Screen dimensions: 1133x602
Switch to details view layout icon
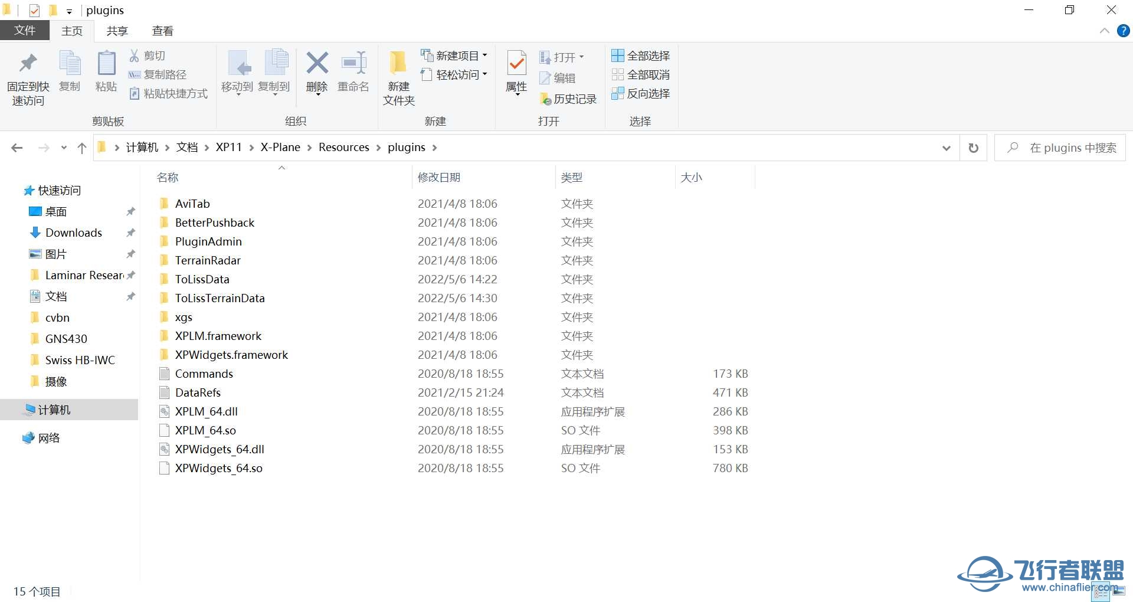(x=1101, y=592)
